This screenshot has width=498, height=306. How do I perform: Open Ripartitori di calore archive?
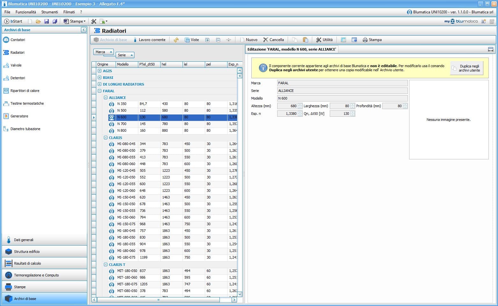[25, 91]
